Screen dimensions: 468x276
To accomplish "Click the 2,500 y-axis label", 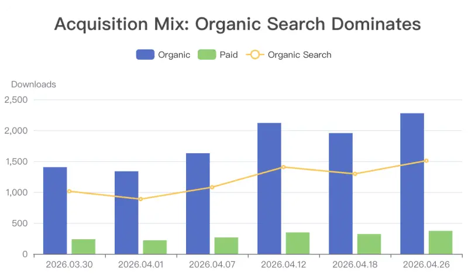I will 16,99.
